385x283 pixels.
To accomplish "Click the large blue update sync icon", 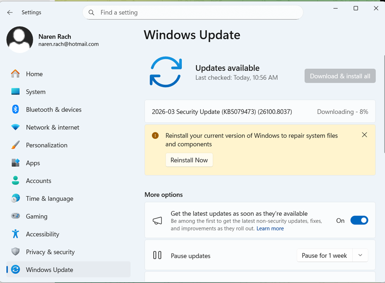I will coord(166,72).
